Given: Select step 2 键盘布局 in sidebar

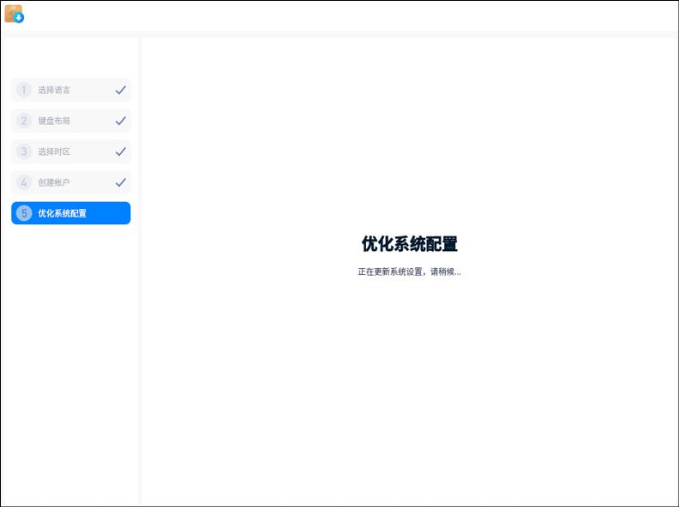Looking at the screenshot, I should [71, 121].
